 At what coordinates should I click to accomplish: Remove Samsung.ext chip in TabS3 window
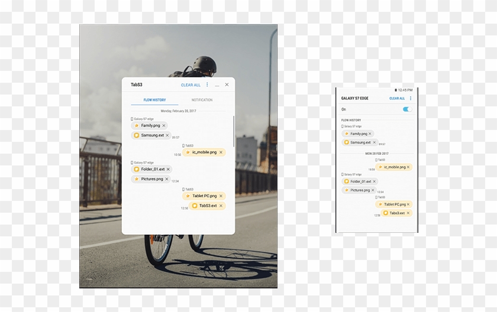click(x=167, y=135)
